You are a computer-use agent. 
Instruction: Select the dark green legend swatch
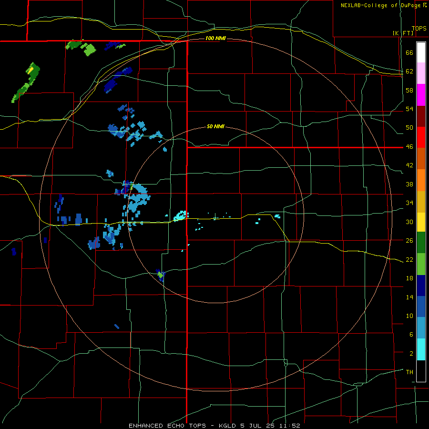(421, 243)
